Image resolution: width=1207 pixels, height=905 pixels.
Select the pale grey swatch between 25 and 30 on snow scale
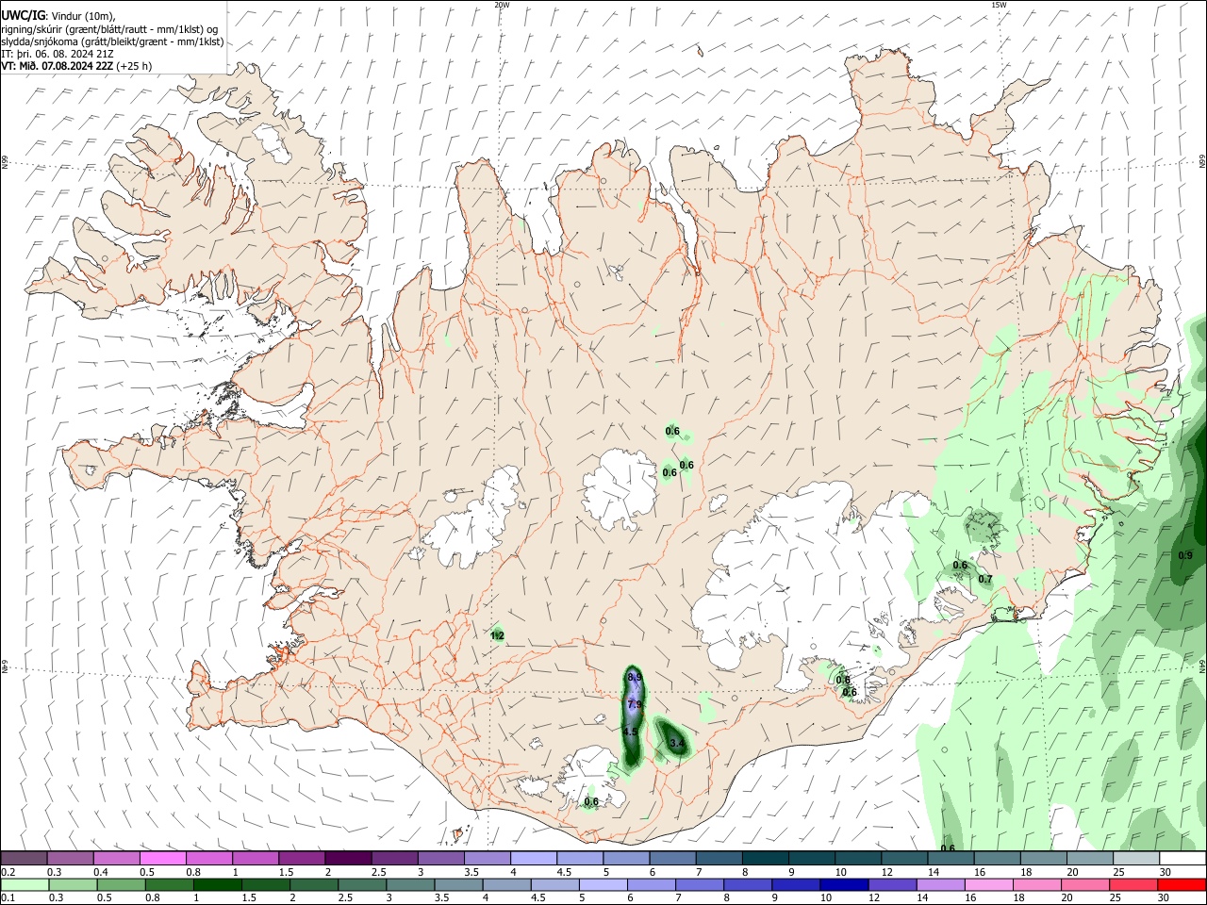pos(1135,858)
